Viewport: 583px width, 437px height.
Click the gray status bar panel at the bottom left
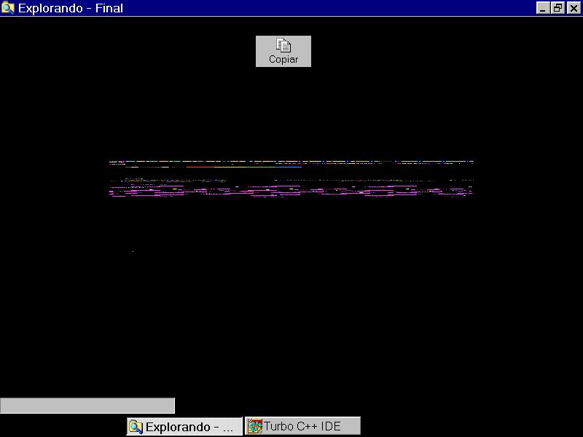point(87,406)
